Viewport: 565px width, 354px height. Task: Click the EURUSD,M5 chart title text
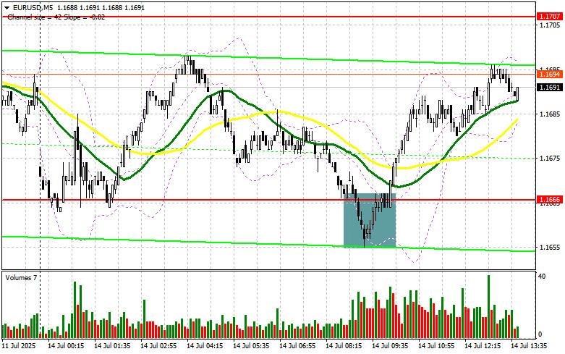coord(28,7)
